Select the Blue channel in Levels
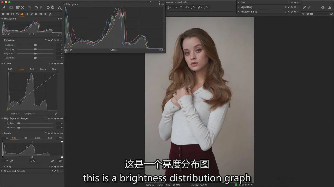 (x=50, y=138)
